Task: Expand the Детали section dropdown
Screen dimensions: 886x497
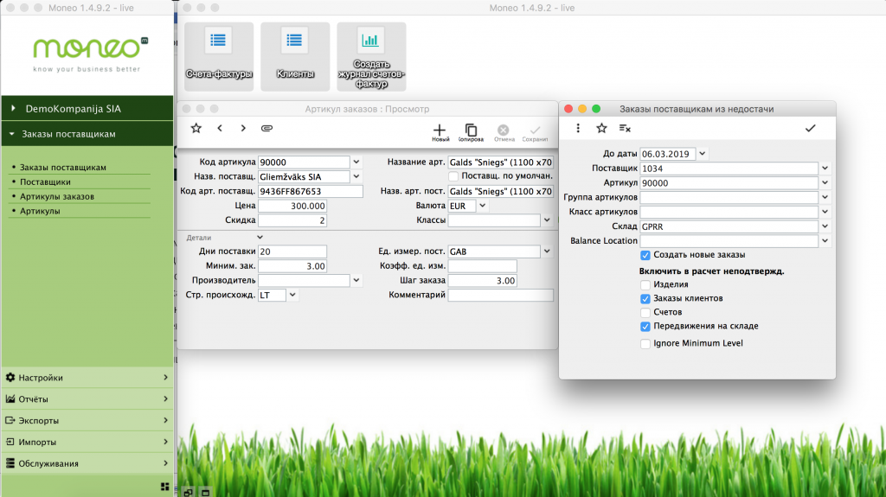Action: click(260, 237)
